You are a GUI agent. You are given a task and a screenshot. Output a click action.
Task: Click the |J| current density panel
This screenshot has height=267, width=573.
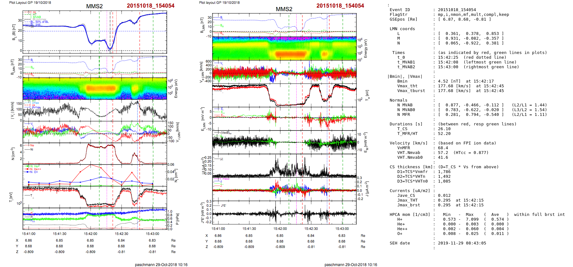(x=284, y=166)
